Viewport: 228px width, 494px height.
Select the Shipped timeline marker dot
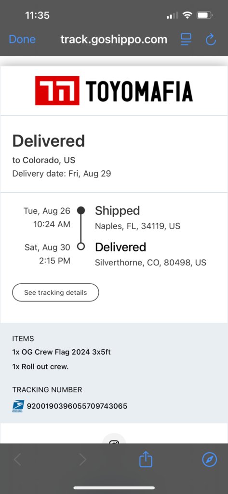tap(81, 210)
